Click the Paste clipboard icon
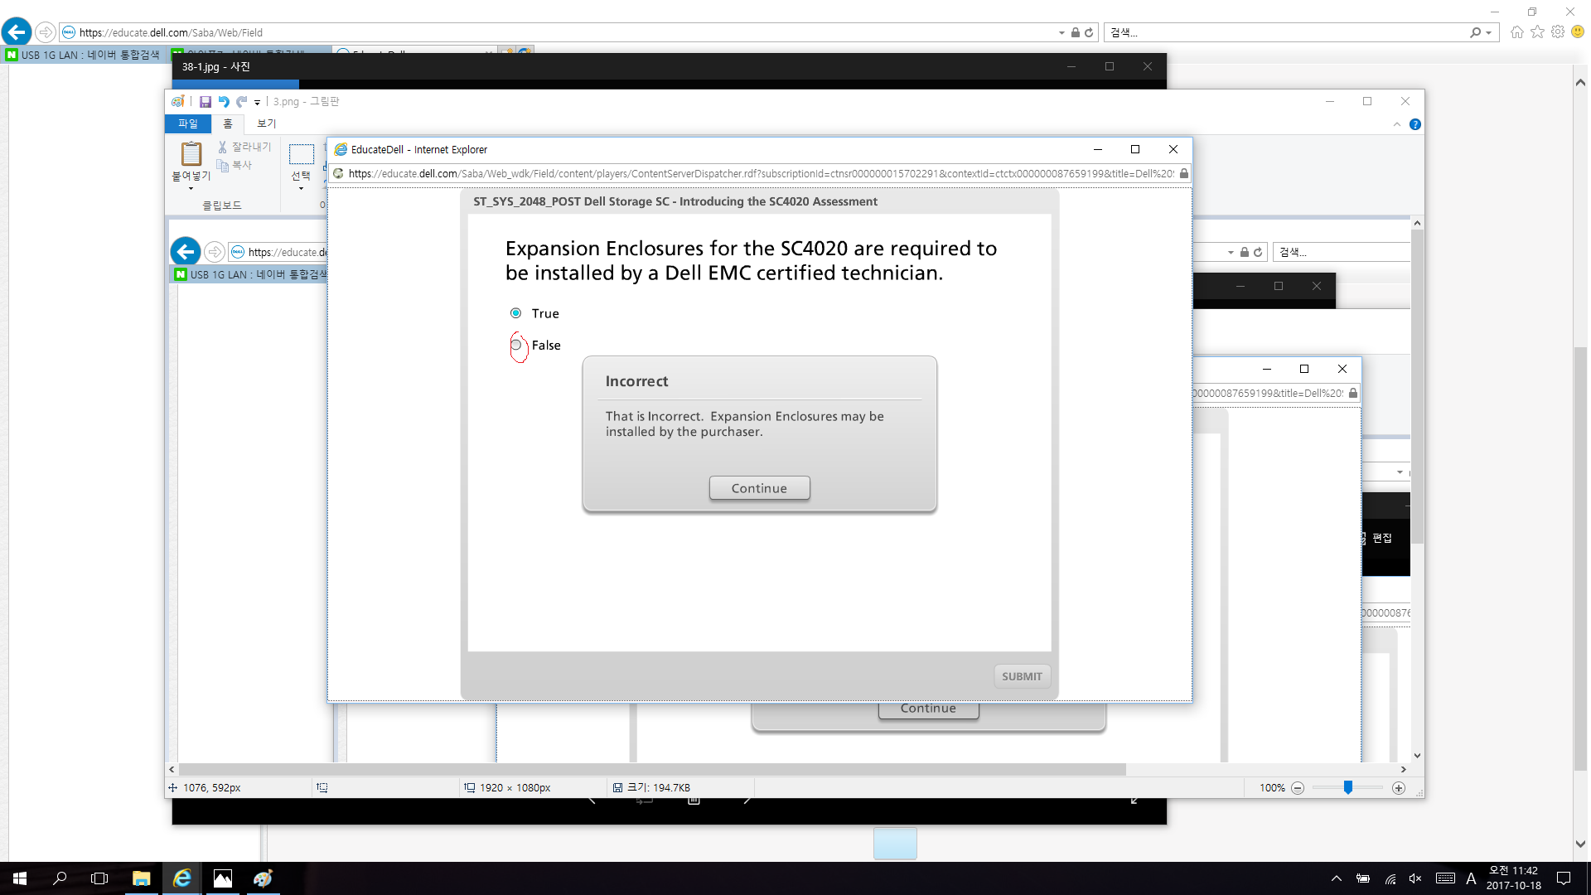Viewport: 1591px width, 895px height. click(191, 153)
